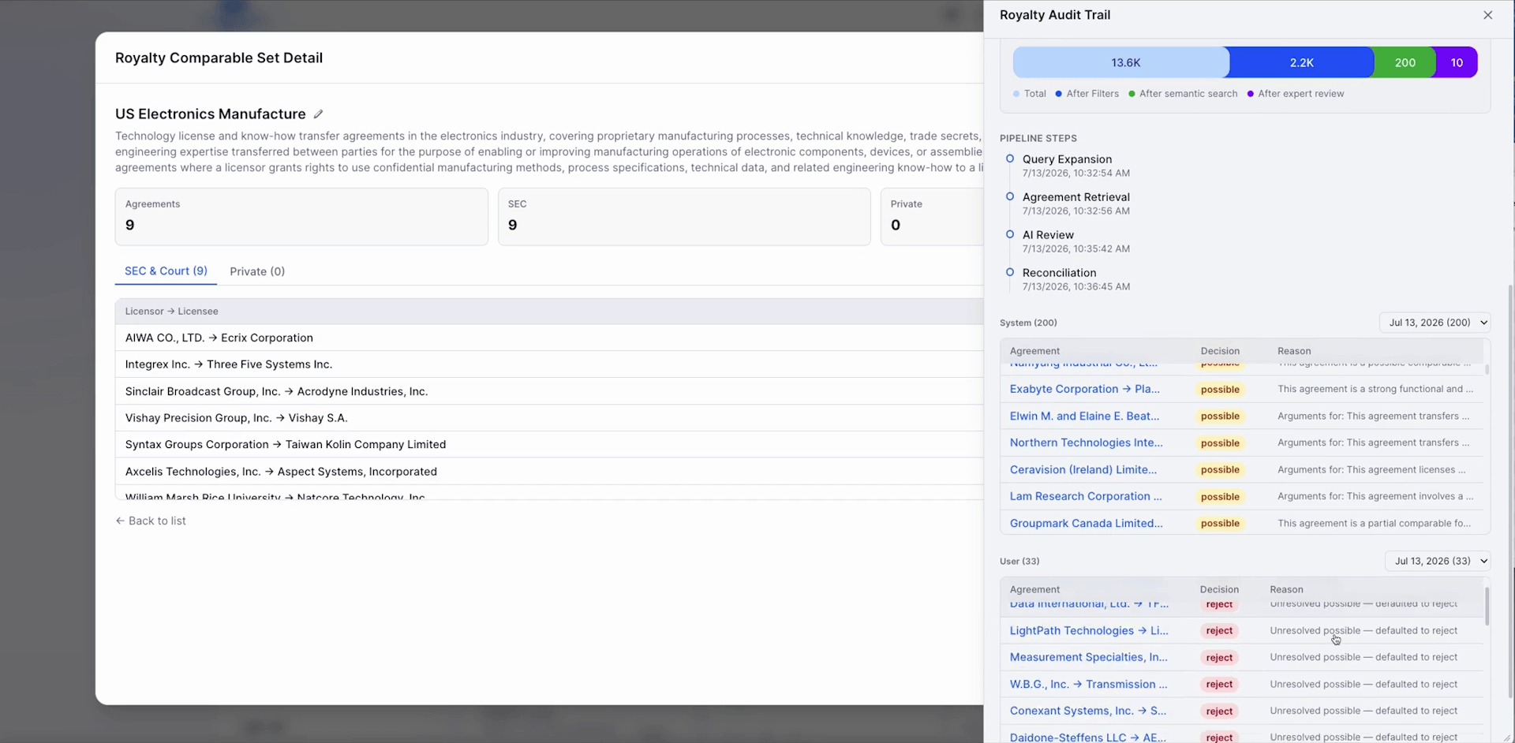Click the reason text in the Groupmark Canada row
Image resolution: width=1515 pixels, height=743 pixels.
pos(1374,523)
